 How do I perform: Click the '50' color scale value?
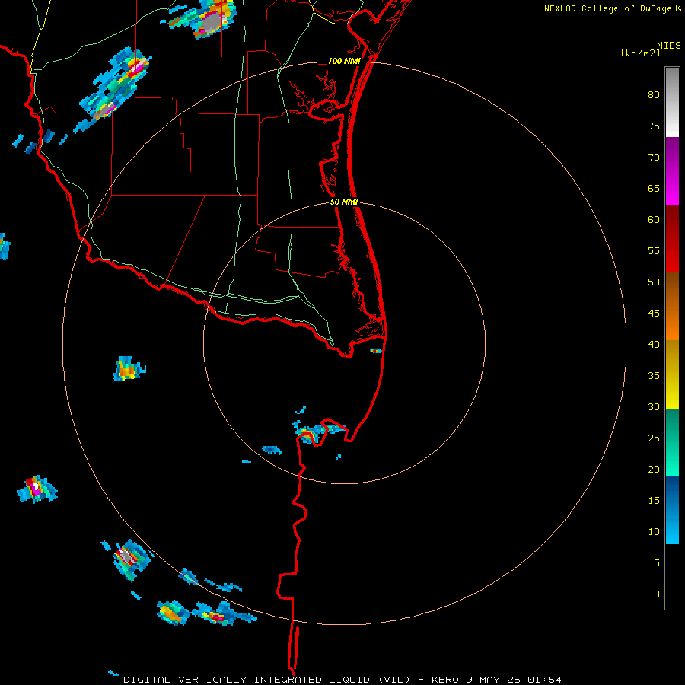pos(654,282)
